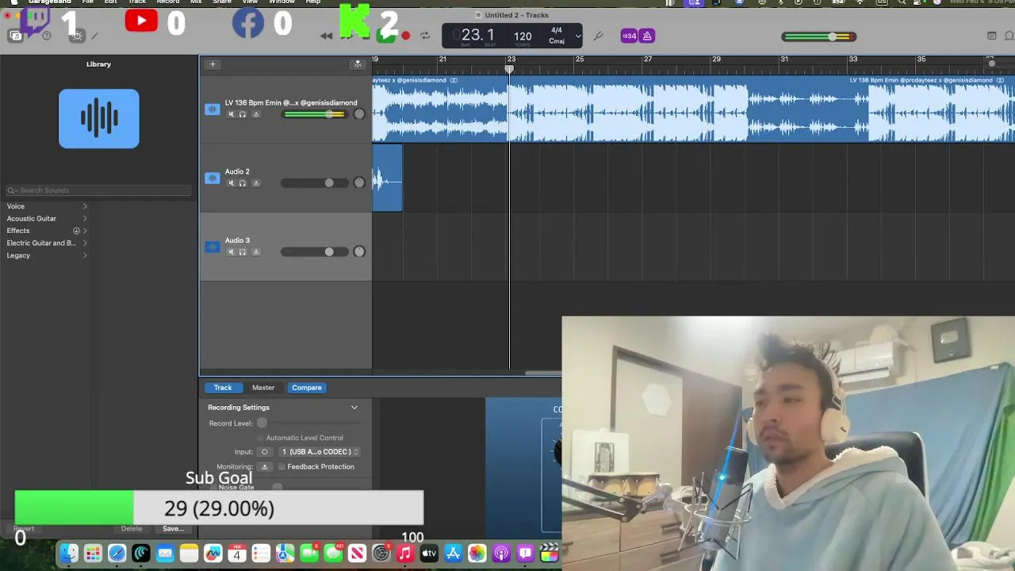This screenshot has width=1015, height=571.
Task: Toggle the purple Metronome button
Action: (647, 36)
